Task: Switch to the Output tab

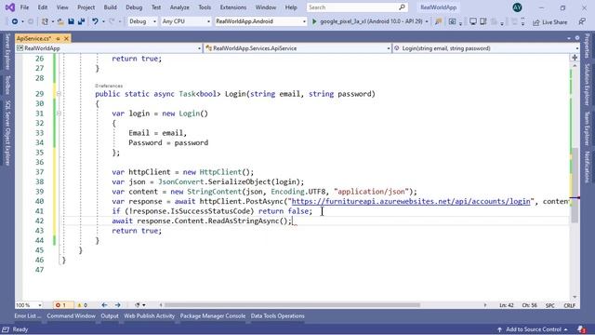Action: [x=110, y=315]
